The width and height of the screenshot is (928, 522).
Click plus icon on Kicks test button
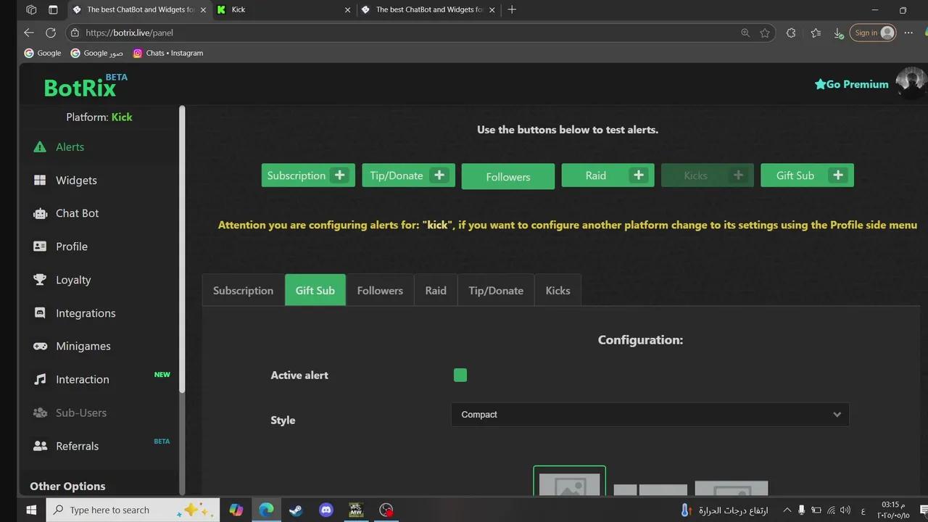tap(738, 175)
